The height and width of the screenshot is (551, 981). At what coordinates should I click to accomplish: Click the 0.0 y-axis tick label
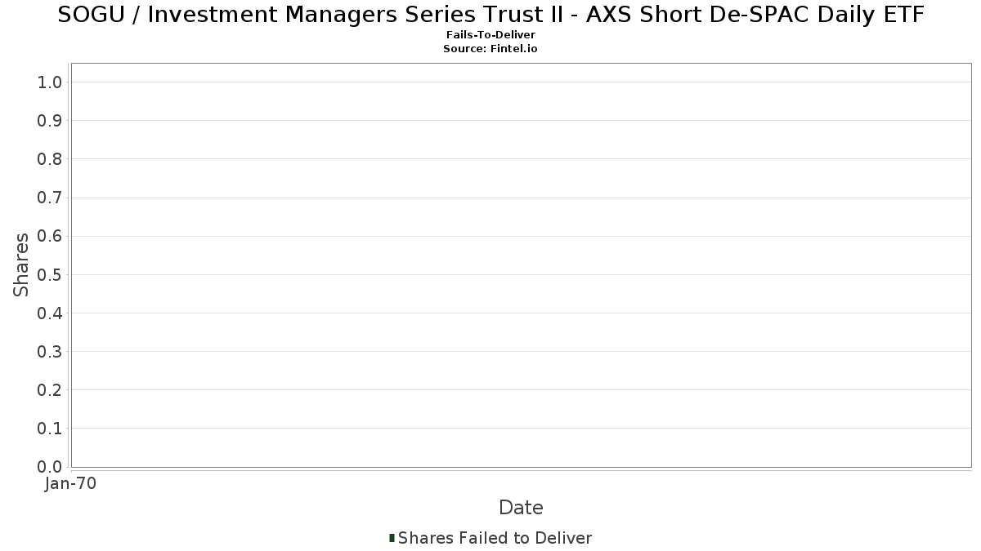click(x=50, y=467)
